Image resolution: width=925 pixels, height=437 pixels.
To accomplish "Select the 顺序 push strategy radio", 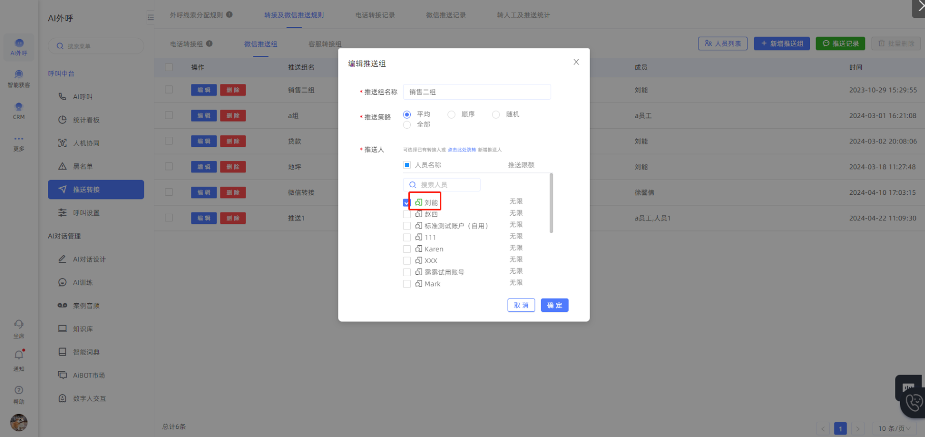I will click(452, 114).
